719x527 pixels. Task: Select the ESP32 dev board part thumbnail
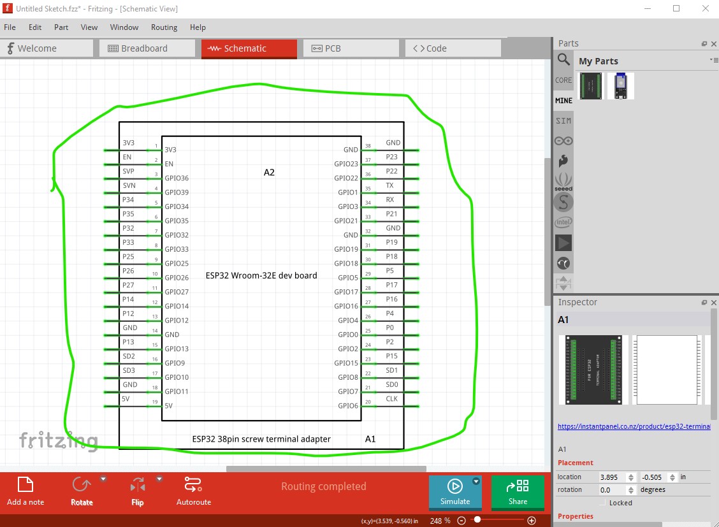[x=620, y=86]
